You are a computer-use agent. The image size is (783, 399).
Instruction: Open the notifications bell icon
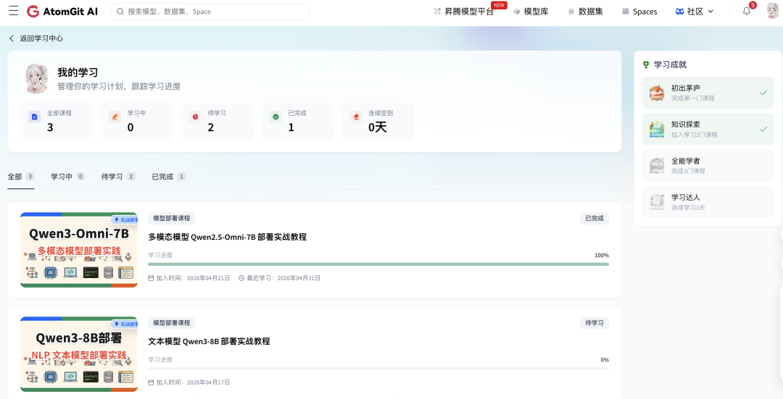click(x=747, y=12)
